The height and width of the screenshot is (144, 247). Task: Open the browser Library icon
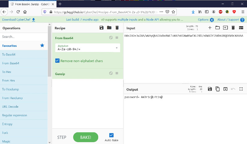click(200, 12)
